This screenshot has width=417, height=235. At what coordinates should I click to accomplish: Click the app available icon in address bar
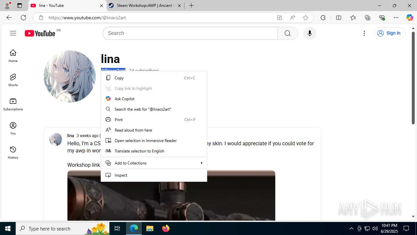click(280, 18)
